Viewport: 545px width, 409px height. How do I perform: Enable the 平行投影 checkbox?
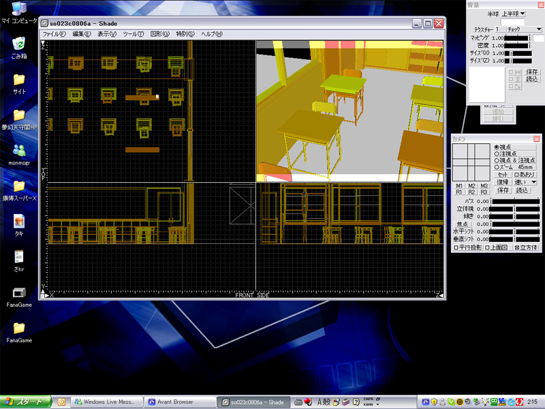point(468,247)
